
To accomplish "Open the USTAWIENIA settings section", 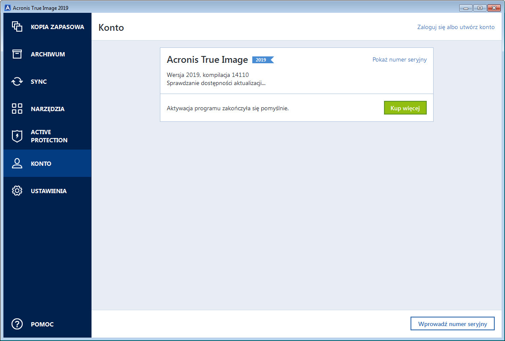I will point(47,191).
